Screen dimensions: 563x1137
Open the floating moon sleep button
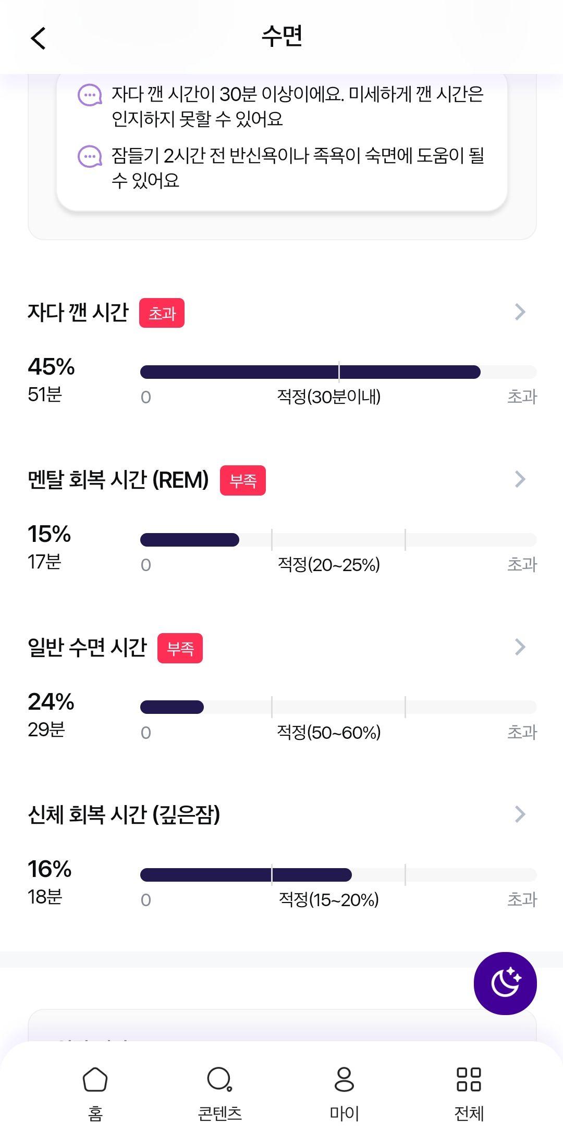505,983
